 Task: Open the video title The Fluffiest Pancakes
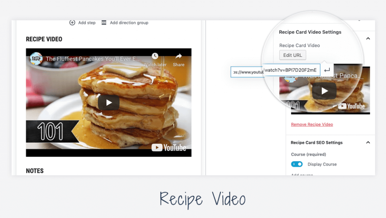[93, 59]
